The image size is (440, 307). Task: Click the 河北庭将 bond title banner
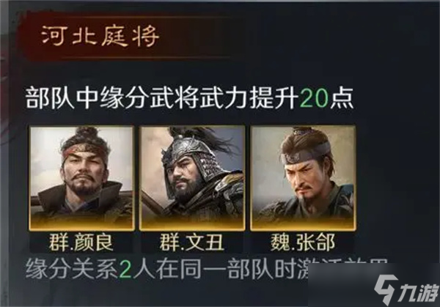[100, 37]
